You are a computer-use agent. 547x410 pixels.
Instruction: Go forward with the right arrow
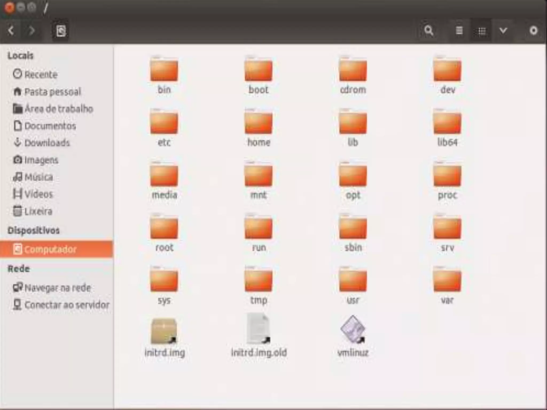click(32, 31)
